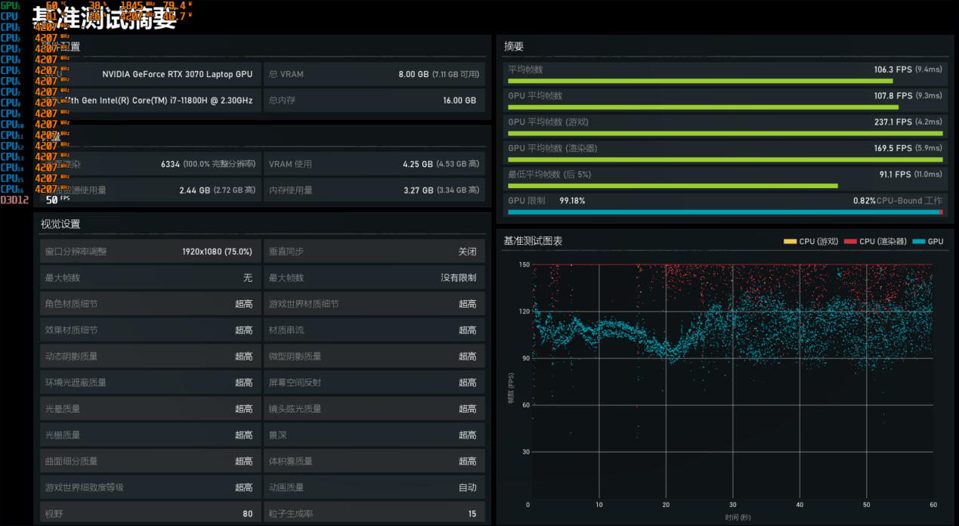The height and width of the screenshot is (526, 959).
Task: Click the 摘要 section header
Action: point(514,47)
